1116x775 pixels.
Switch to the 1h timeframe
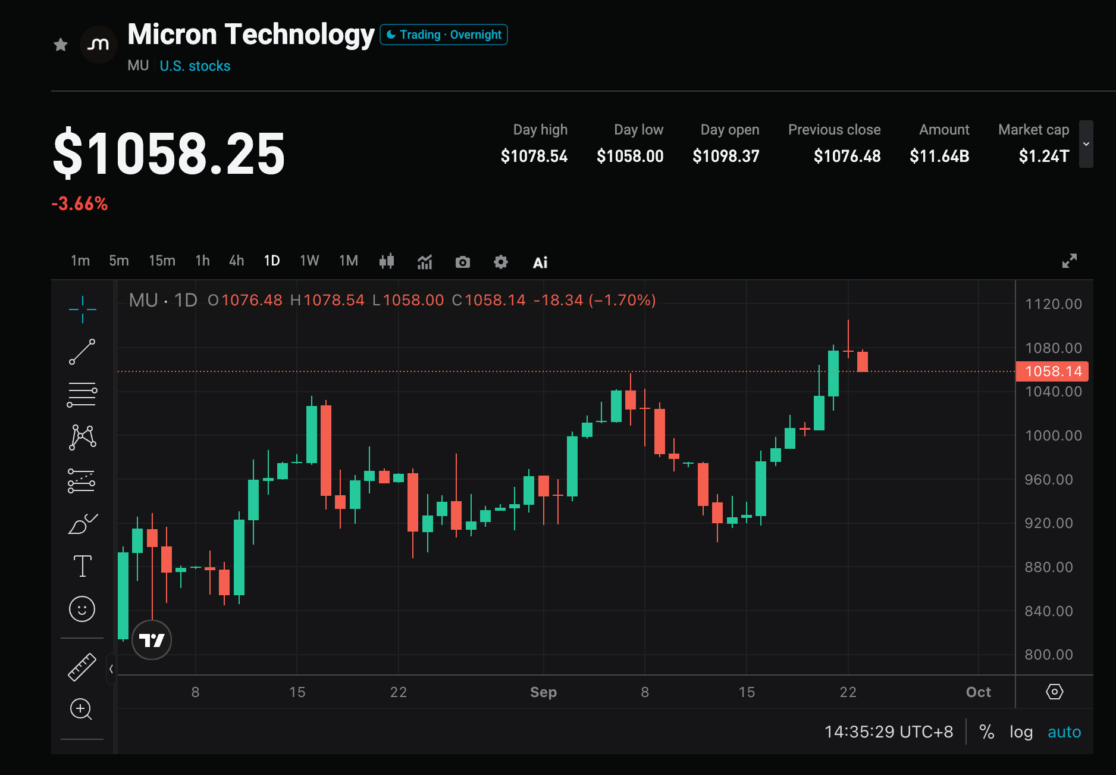(202, 261)
